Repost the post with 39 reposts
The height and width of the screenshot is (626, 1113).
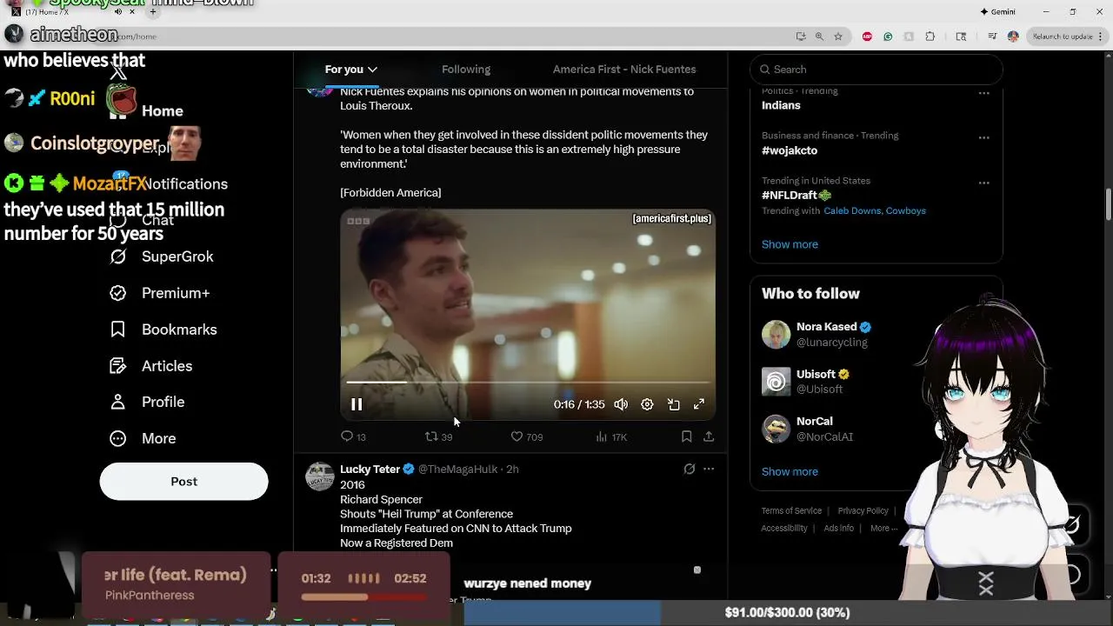click(438, 436)
